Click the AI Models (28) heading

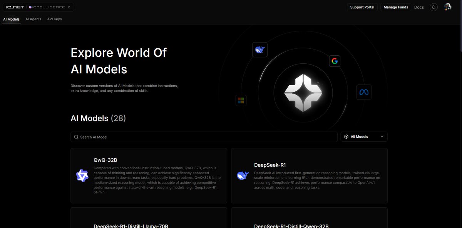pos(98,118)
